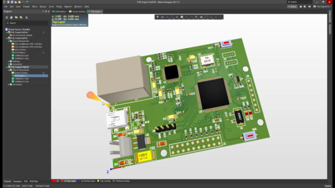Choose the rectangle Select tool in the Active Bar

(172, 17)
